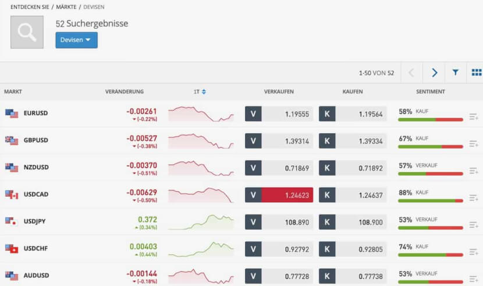Click EURUSD 58% sentiment bar

[431, 119]
